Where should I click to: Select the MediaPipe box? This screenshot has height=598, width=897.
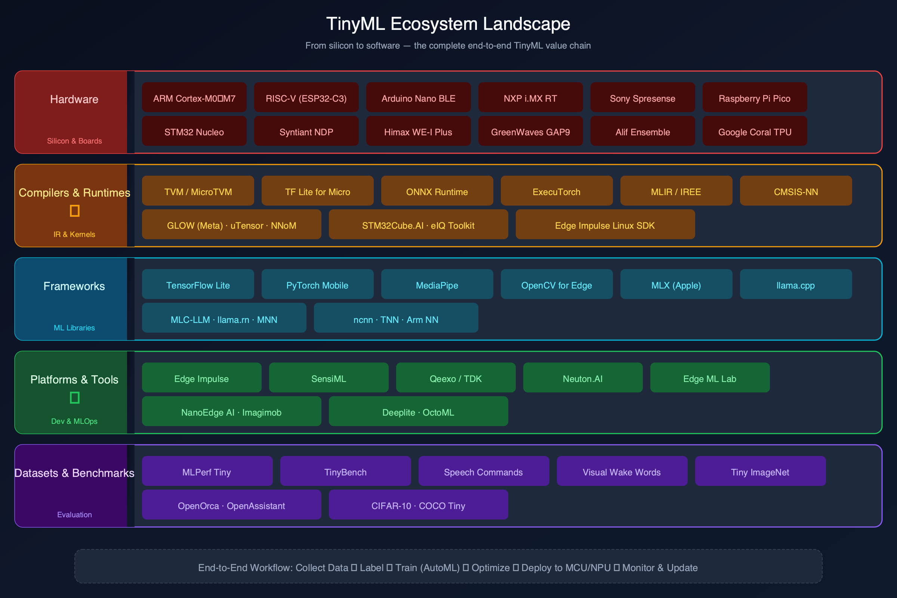click(x=437, y=284)
